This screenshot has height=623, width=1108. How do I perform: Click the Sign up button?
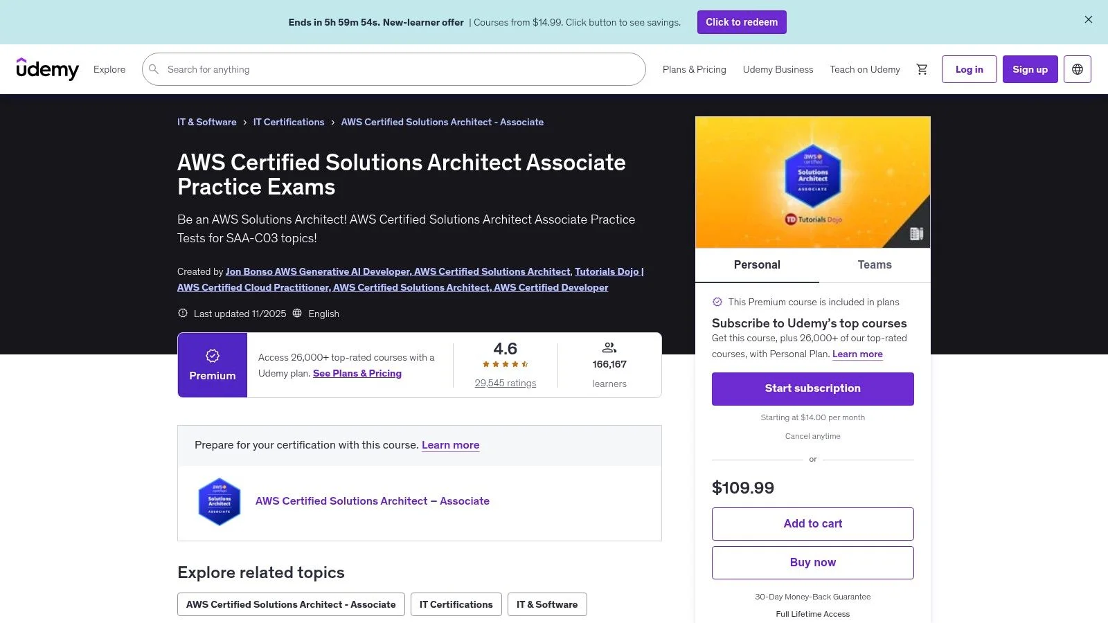pos(1030,69)
